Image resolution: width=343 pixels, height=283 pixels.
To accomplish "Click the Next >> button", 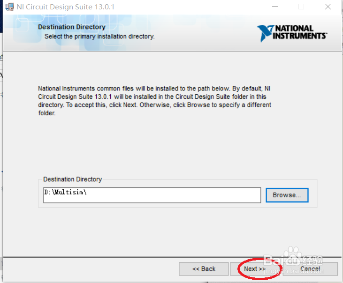I will click(256, 269).
